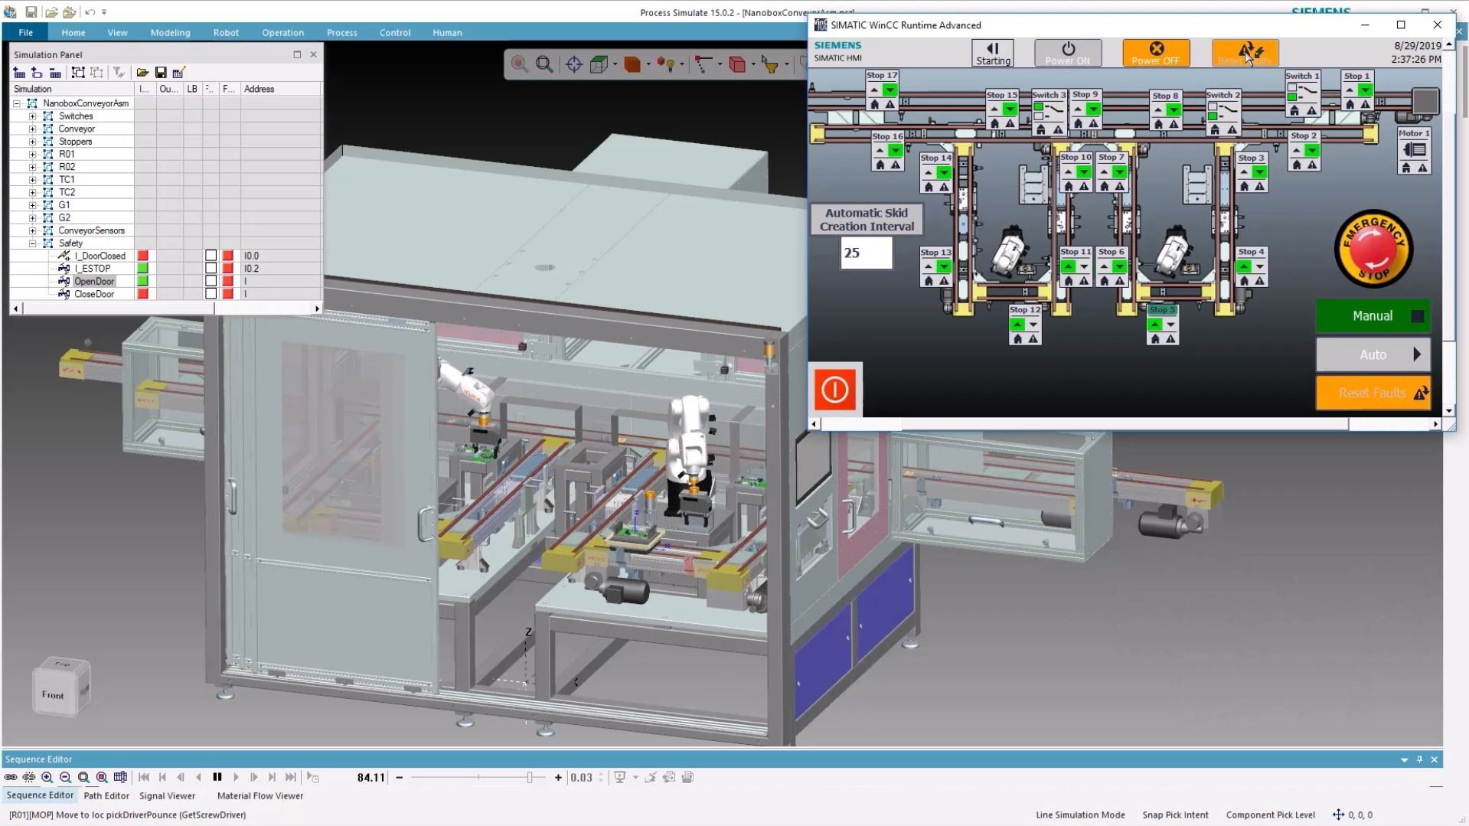Click the red emergency stop button on HMI
Viewport: 1469px width, 826px height.
pos(1373,249)
